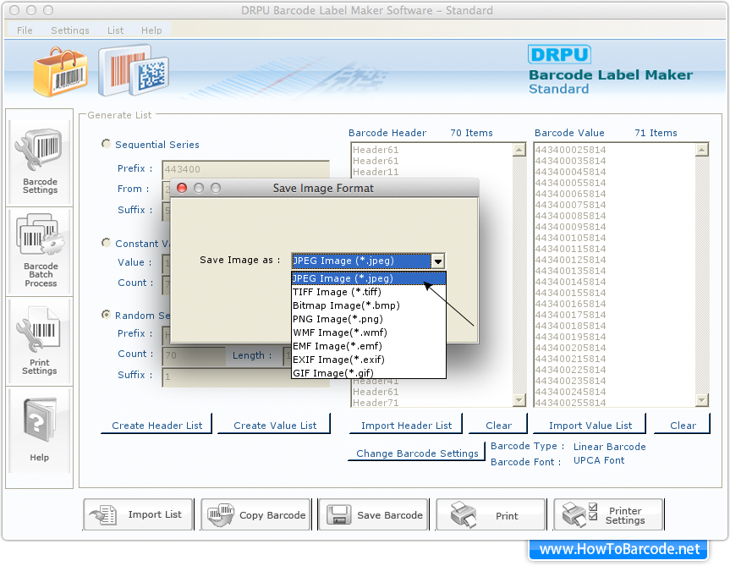Click Barcode Value list scroll down arrow
The width and height of the screenshot is (730, 566).
pyautogui.click(x=701, y=399)
